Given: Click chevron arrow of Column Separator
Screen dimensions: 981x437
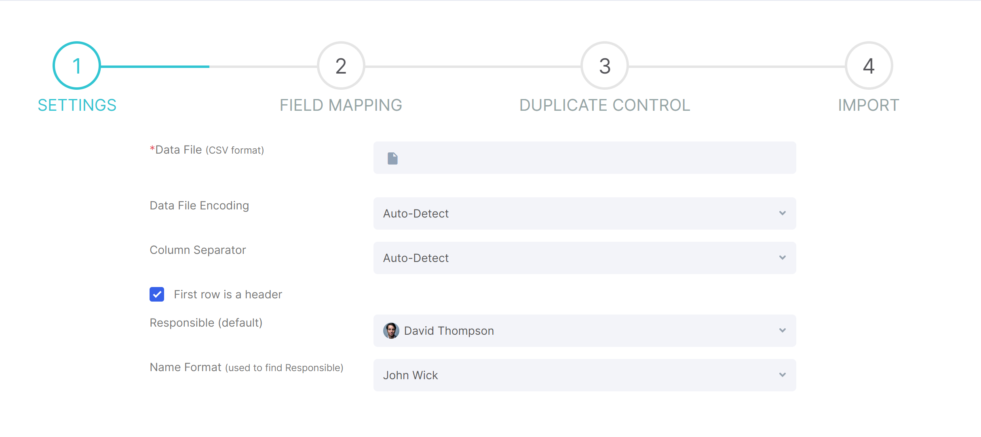Looking at the screenshot, I should pyautogui.click(x=783, y=258).
